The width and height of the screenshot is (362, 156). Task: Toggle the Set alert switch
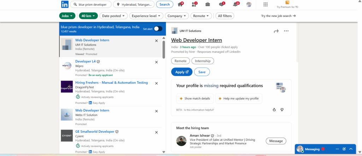(158, 29)
